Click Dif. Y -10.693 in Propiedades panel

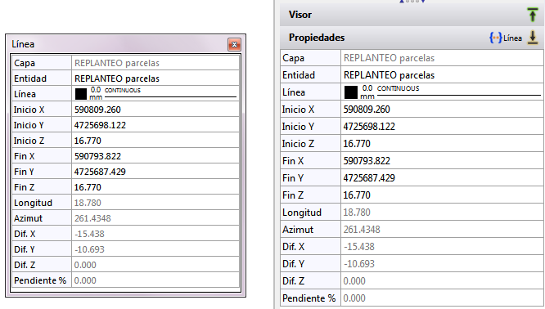point(442,264)
